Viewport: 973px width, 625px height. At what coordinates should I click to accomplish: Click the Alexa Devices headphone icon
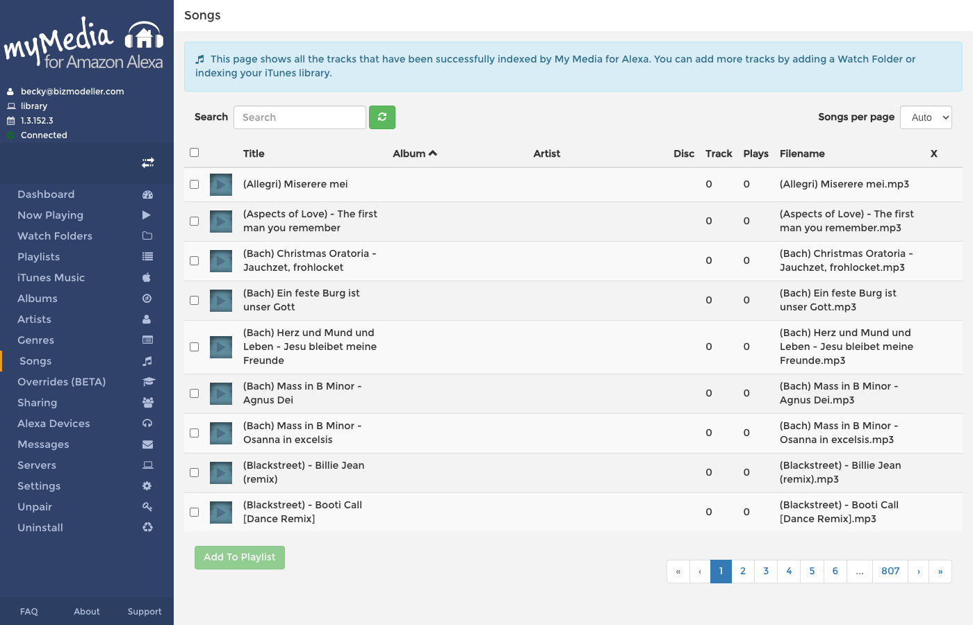coord(147,424)
